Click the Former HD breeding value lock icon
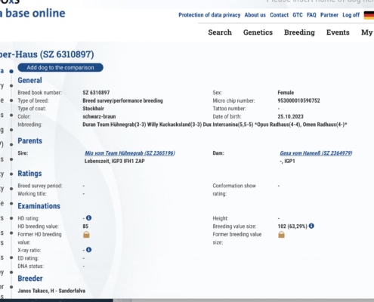 pyautogui.click(x=86, y=235)
